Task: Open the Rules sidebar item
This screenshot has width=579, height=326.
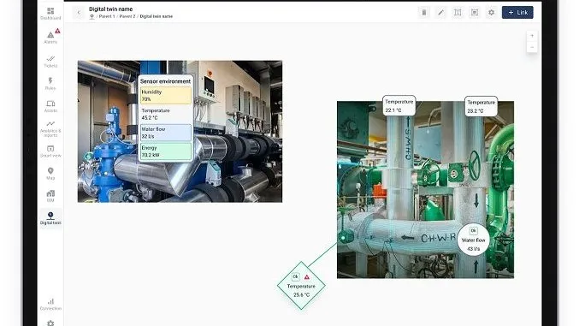Action: (x=50, y=84)
